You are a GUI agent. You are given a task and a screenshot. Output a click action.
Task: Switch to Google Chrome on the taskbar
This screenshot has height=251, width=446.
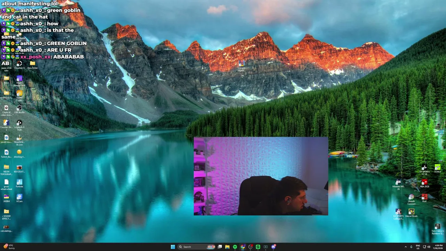[243, 247]
